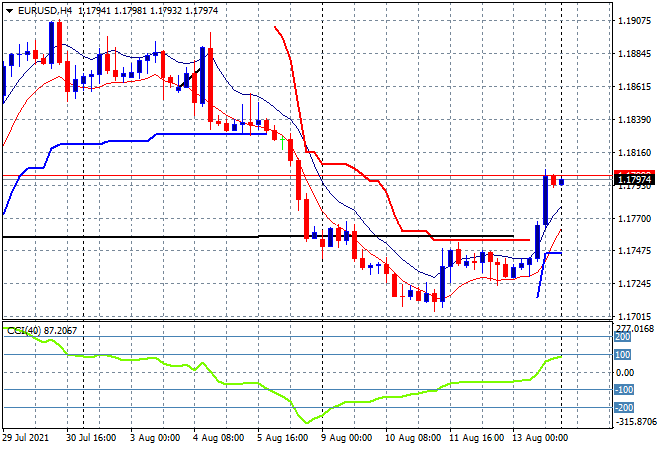Screen dimensions: 658x449
Task: Select price scale value 1.18615
Action: click(x=635, y=87)
